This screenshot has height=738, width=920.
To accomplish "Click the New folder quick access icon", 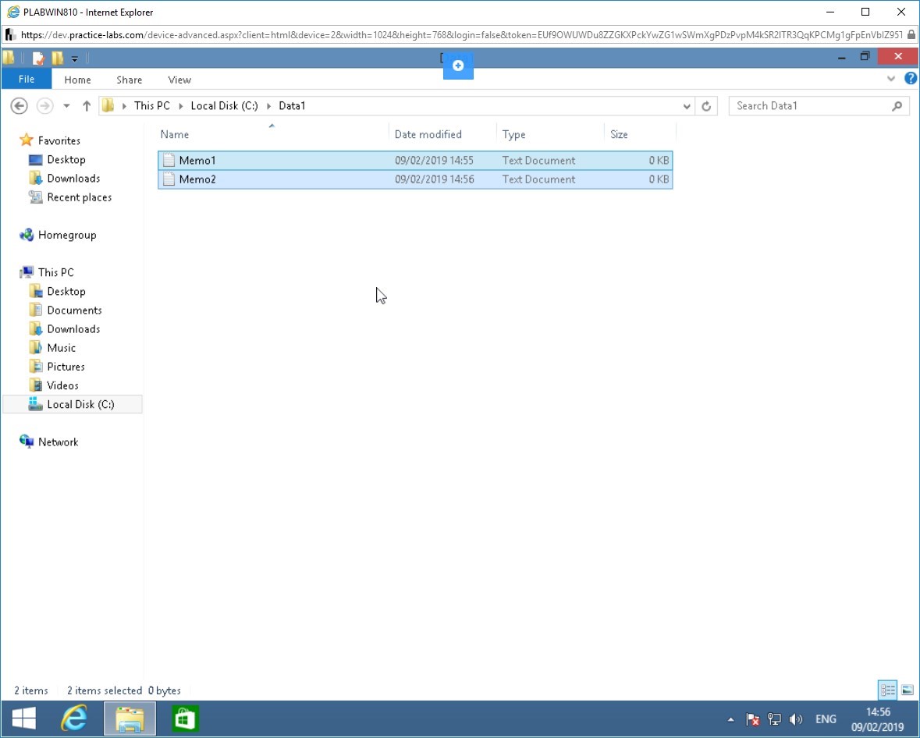I will point(58,58).
